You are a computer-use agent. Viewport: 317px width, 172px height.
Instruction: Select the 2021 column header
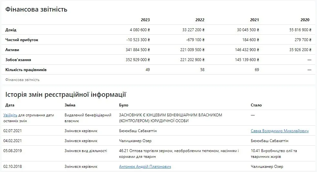click(x=254, y=20)
